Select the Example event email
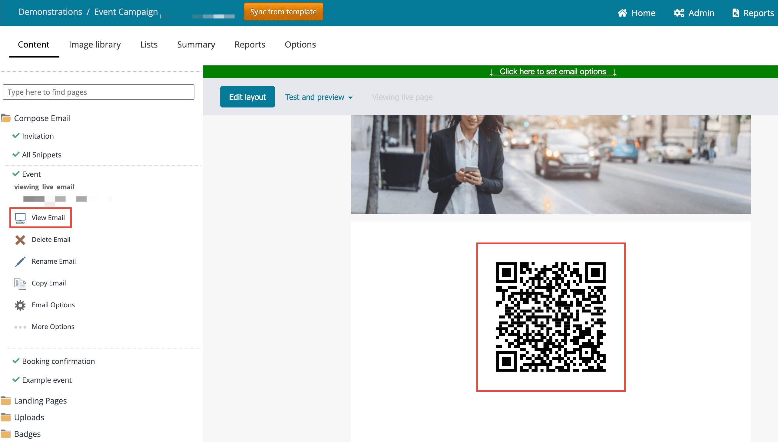778x442 pixels. (47, 380)
